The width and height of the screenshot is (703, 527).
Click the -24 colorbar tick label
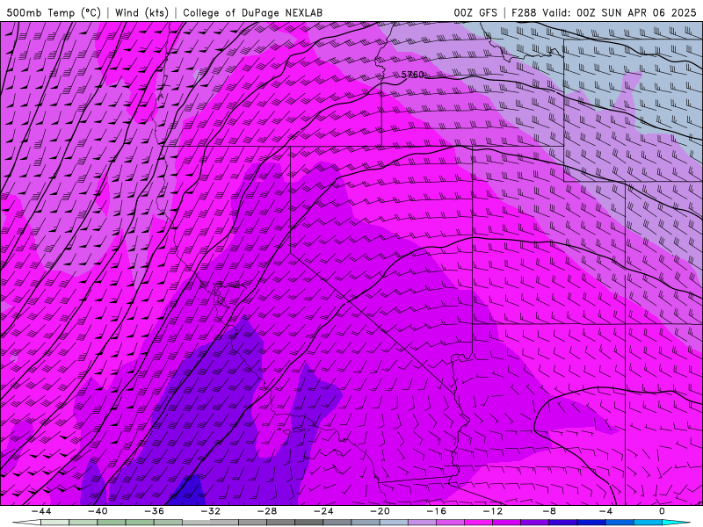323,511
